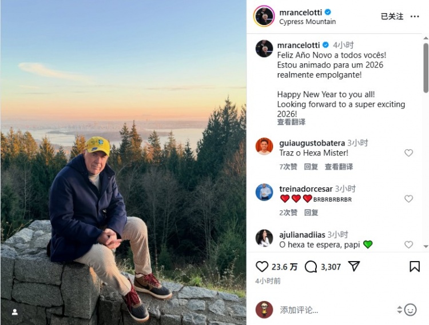Toggle the 已关注 following button
Screen dimensions: 429x325
(x=392, y=17)
